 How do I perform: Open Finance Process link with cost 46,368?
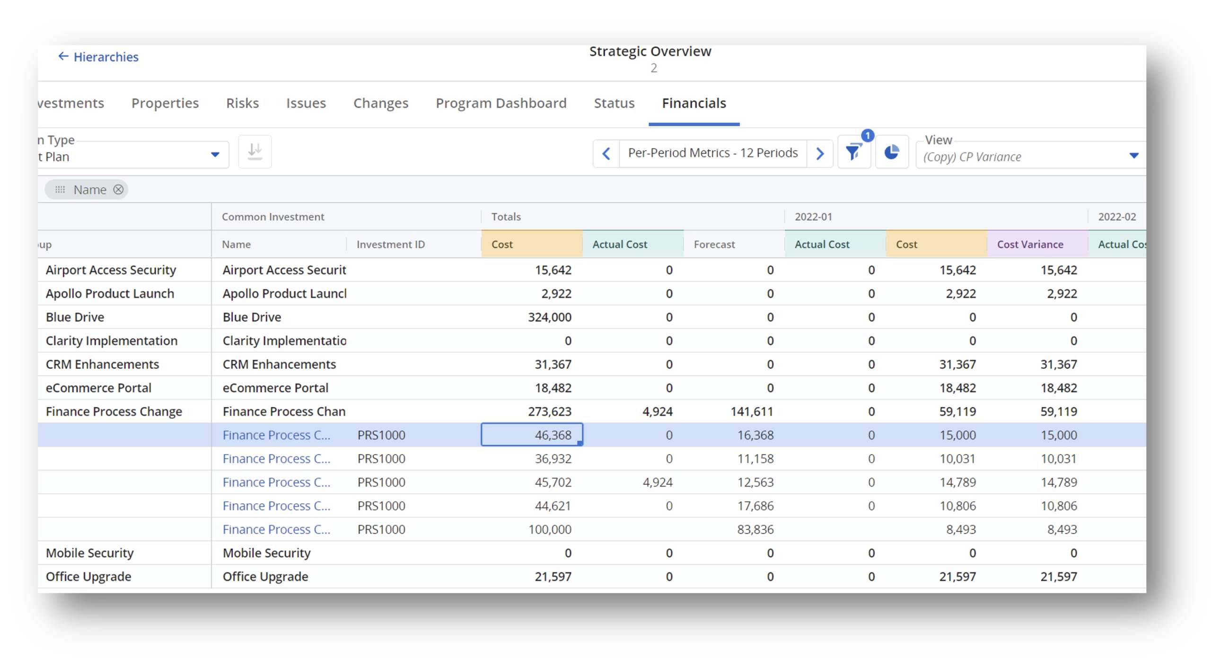[276, 435]
